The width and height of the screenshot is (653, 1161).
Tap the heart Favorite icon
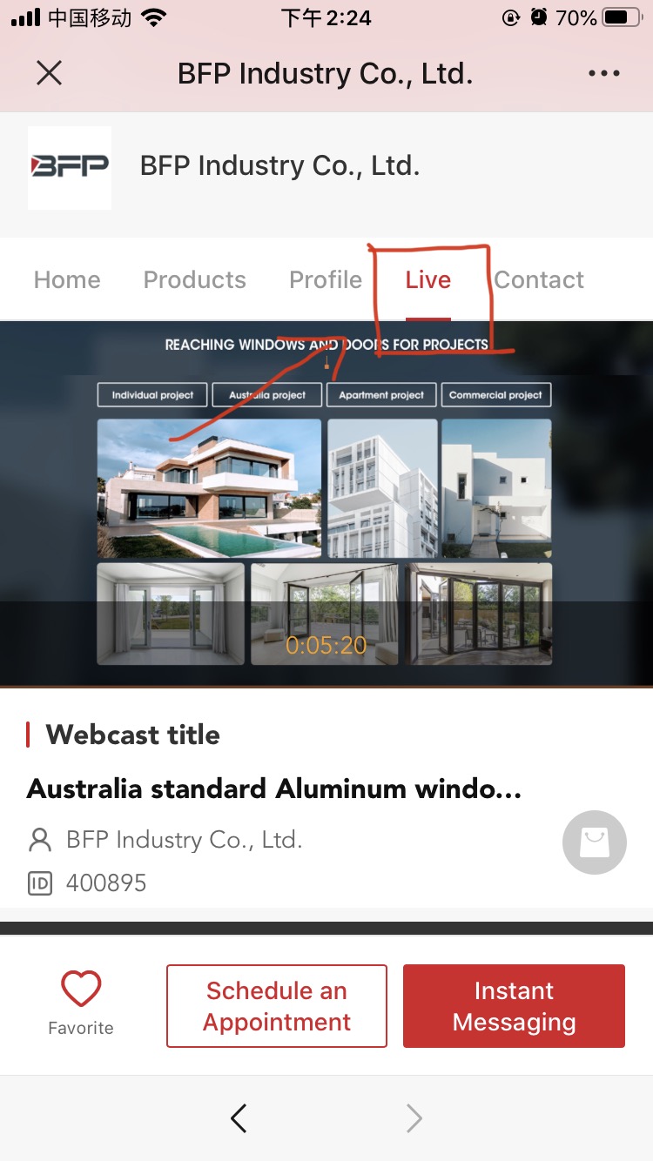[x=81, y=990]
